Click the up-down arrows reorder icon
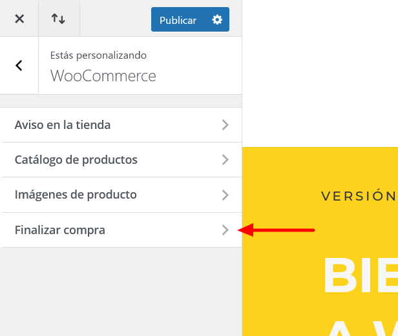This screenshot has height=336, width=398. (58, 19)
